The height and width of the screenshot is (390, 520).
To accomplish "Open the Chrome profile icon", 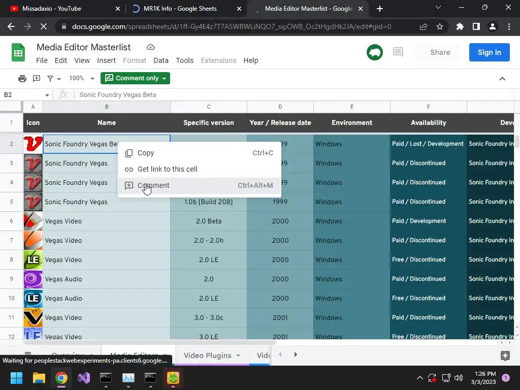I will click(493, 26).
